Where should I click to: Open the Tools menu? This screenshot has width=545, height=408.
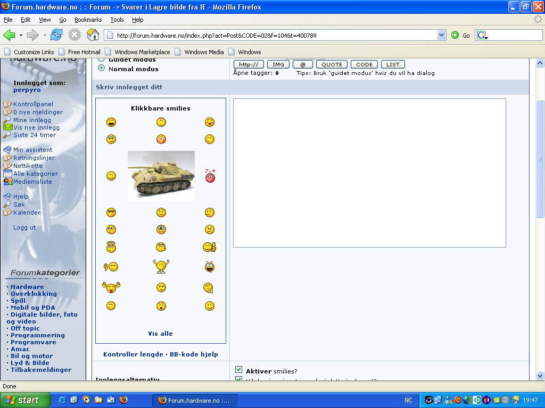pos(117,20)
